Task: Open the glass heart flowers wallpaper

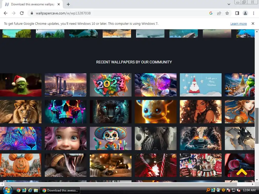Action: (x=156, y=85)
